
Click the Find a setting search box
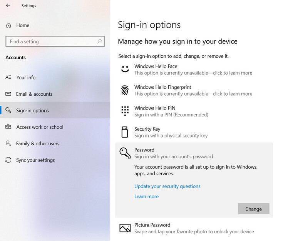pyautogui.click(x=55, y=41)
